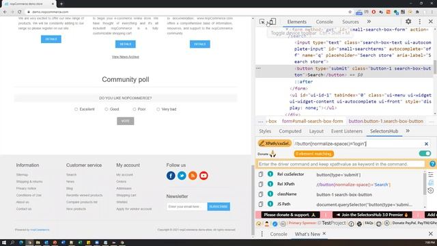Bookmark this page with star icon
The image size is (437, 246).
(x=350, y=12)
